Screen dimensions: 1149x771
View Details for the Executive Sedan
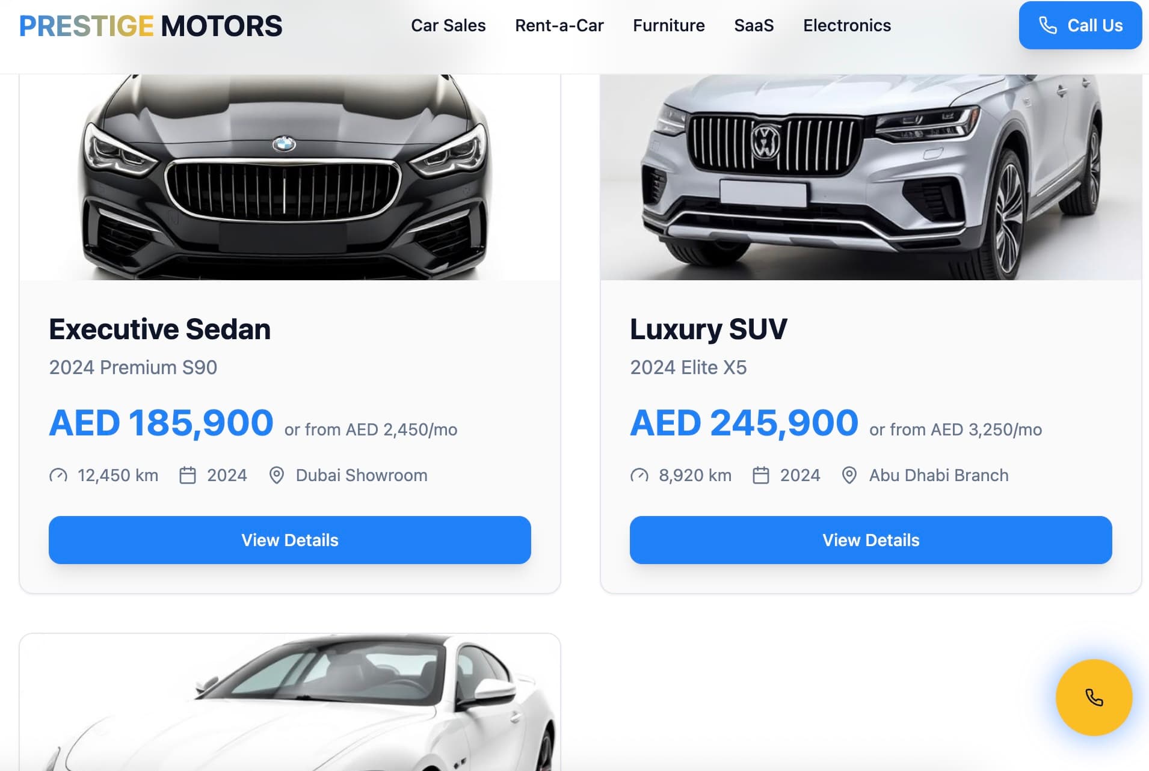(x=290, y=540)
